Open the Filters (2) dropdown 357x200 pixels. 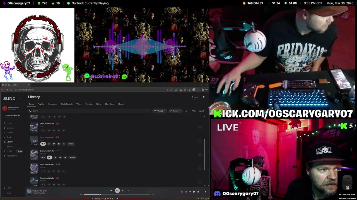pos(160,111)
